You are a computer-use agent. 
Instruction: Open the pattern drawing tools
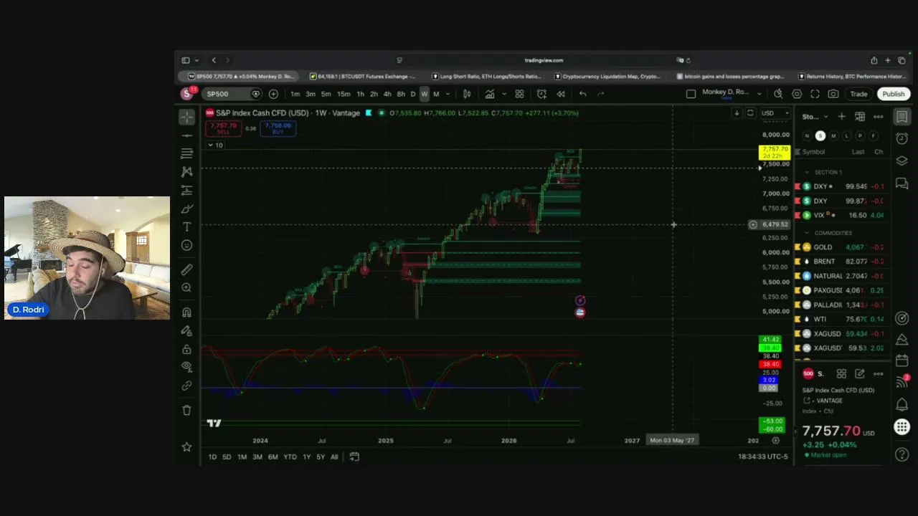187,172
